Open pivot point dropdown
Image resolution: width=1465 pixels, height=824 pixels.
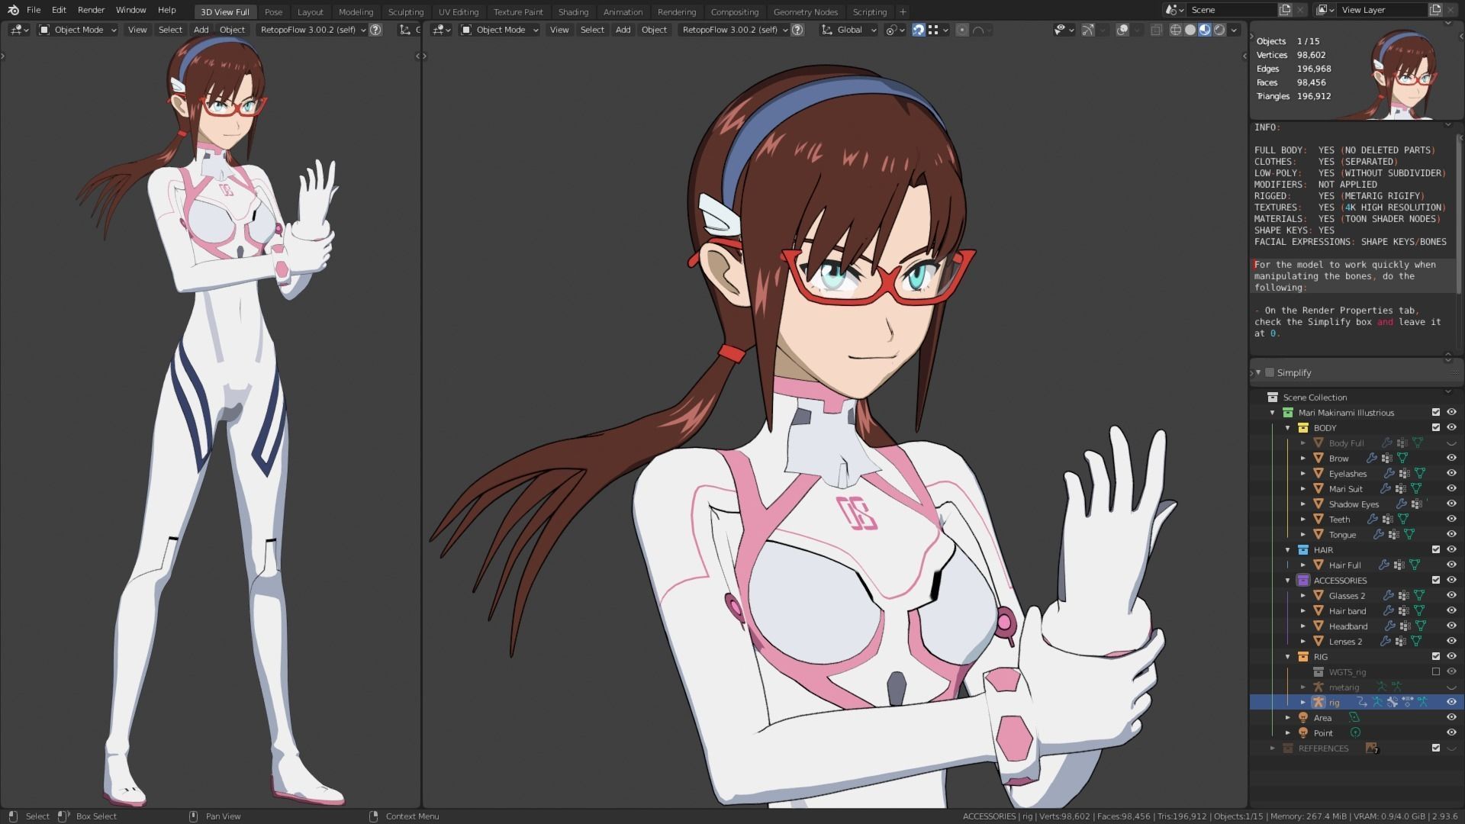(x=895, y=30)
